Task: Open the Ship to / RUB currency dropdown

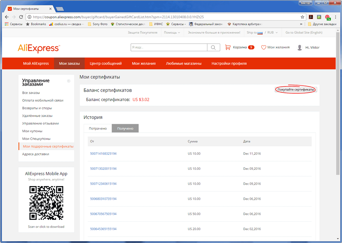Action: [x=262, y=33]
